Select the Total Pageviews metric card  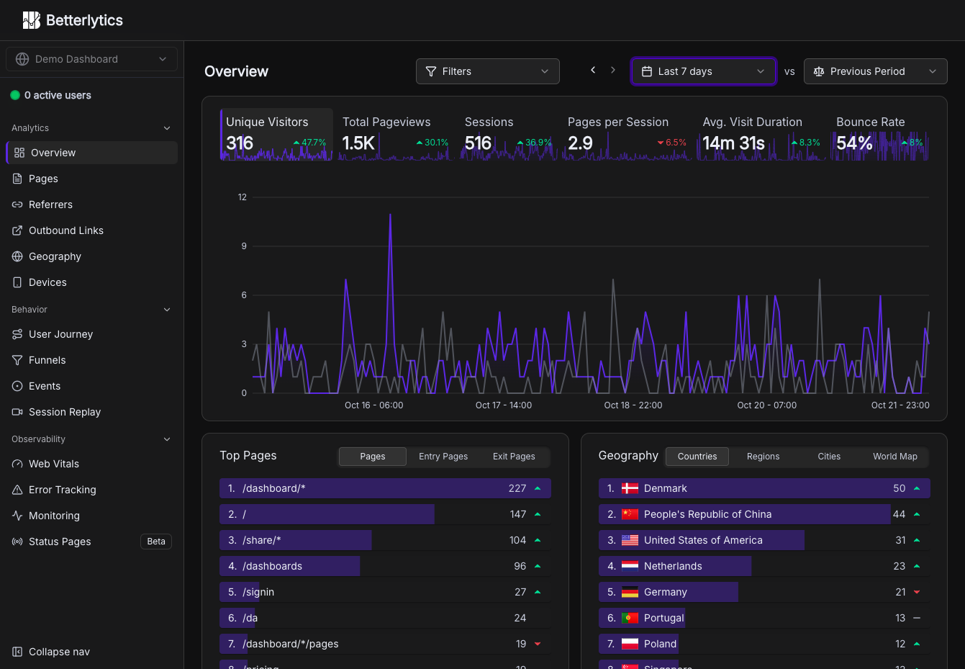(395, 134)
